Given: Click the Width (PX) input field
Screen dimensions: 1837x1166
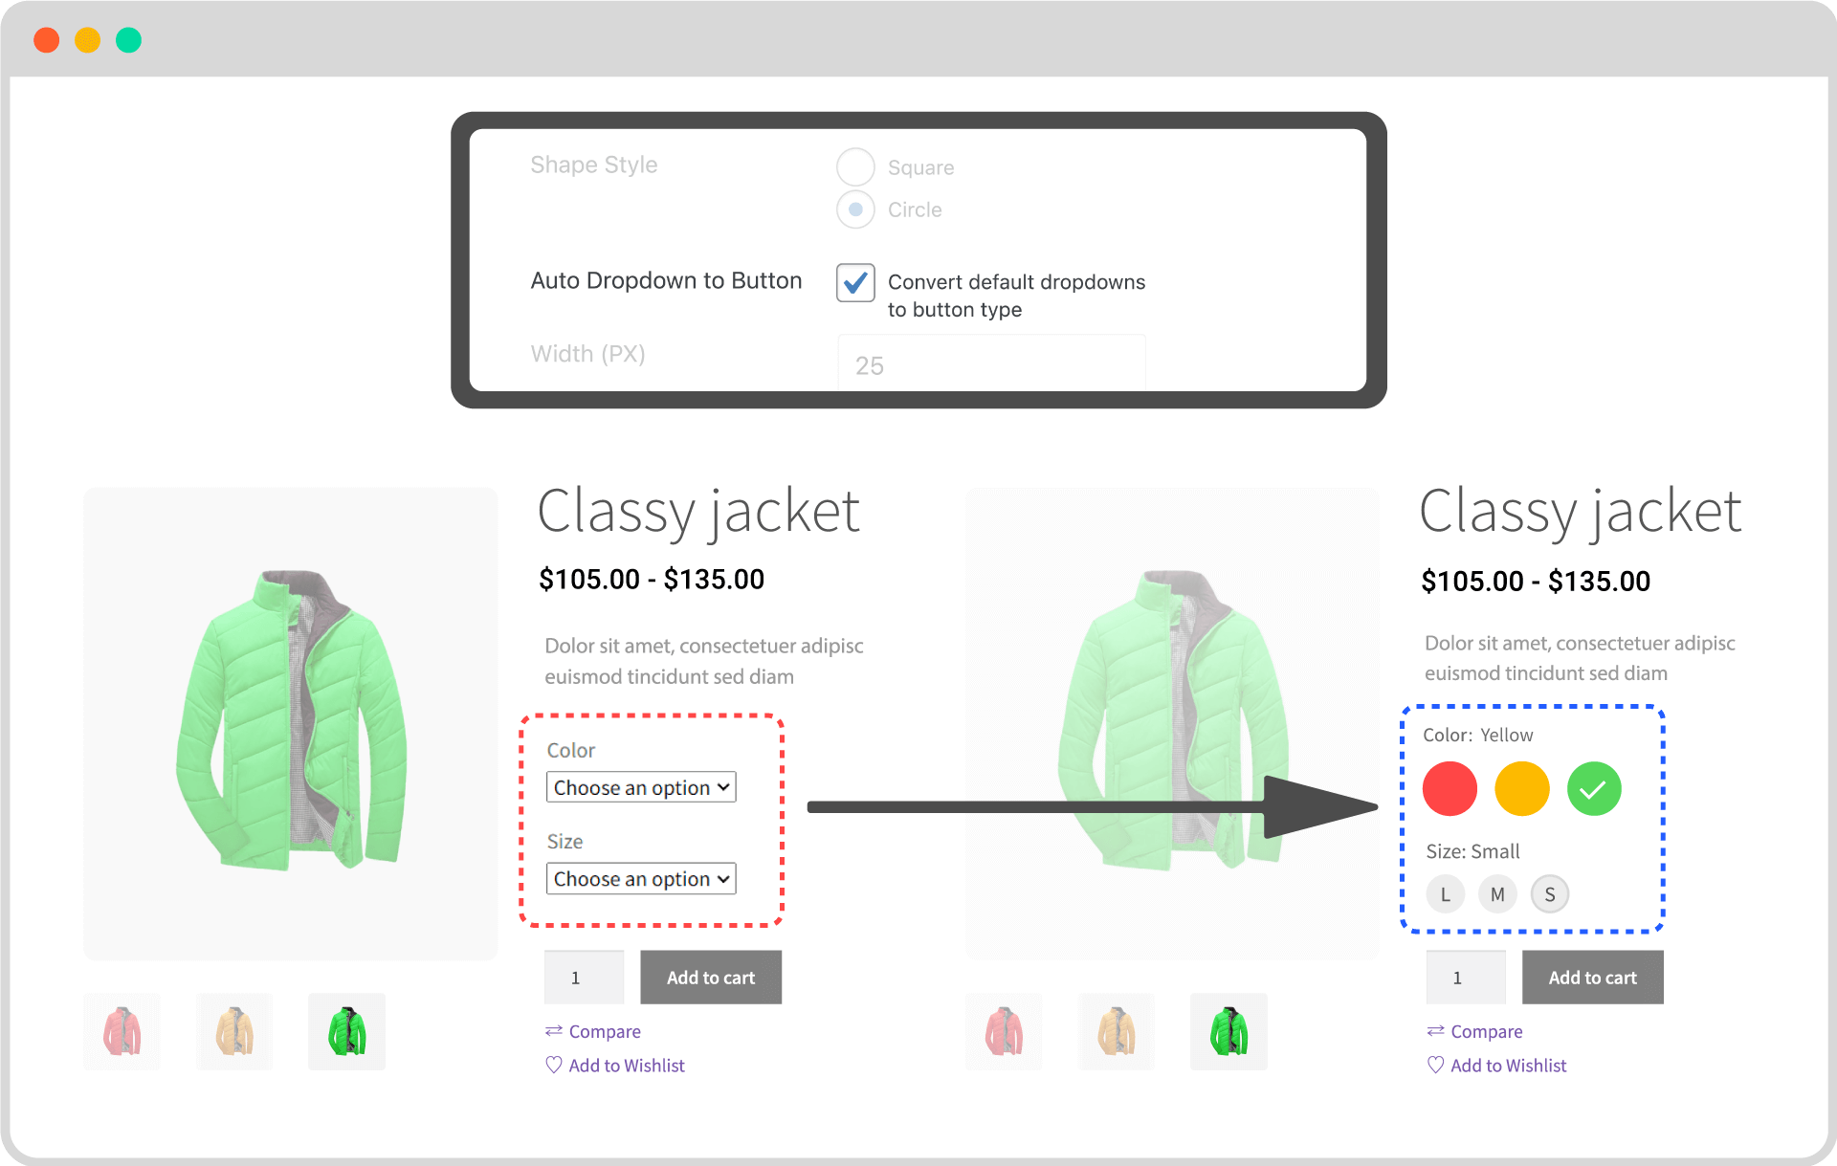Looking at the screenshot, I should pos(991,363).
